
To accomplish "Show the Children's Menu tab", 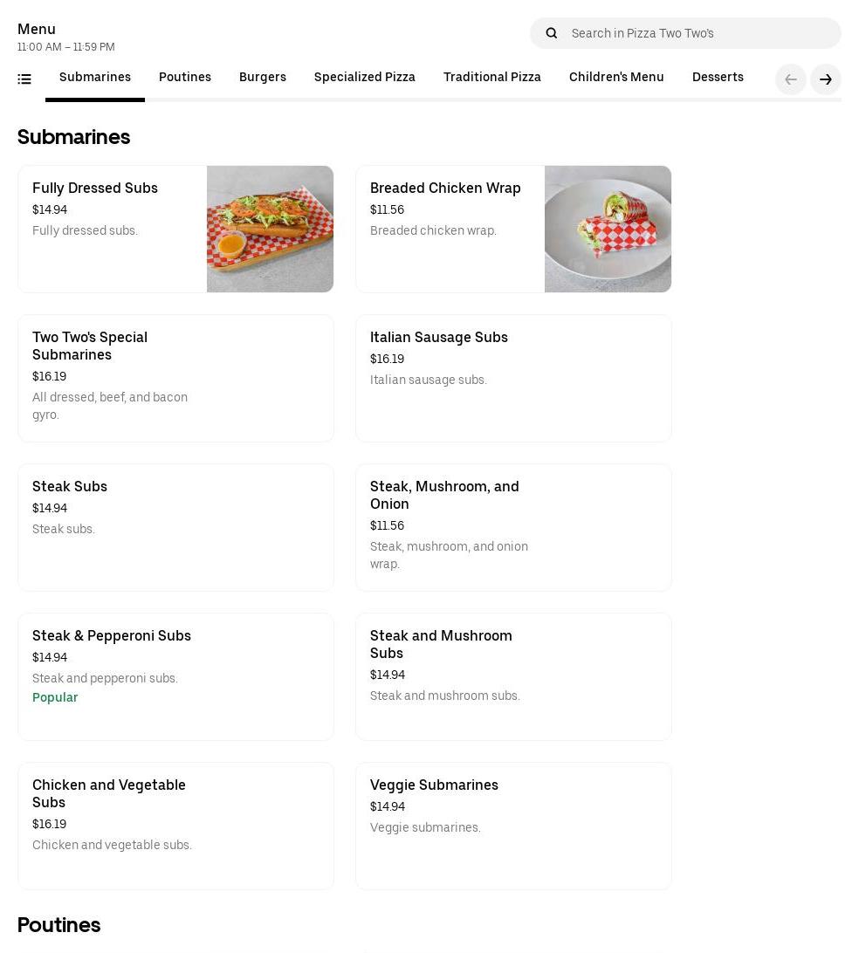I will [x=616, y=78].
